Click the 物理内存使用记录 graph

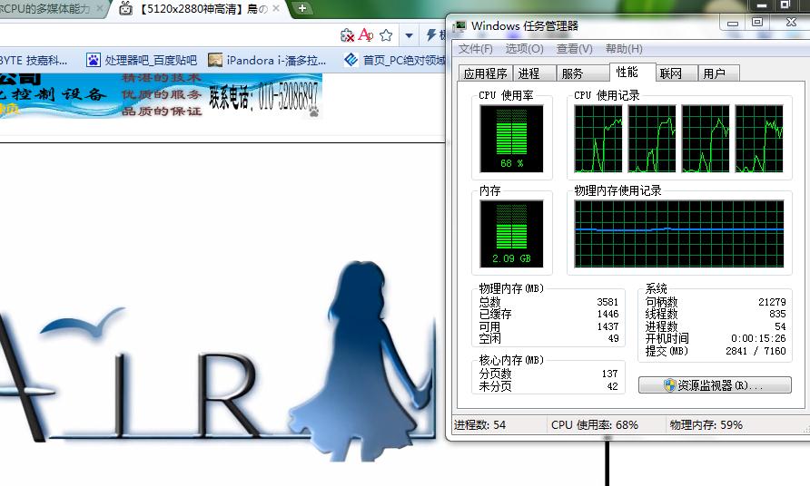[x=679, y=234]
